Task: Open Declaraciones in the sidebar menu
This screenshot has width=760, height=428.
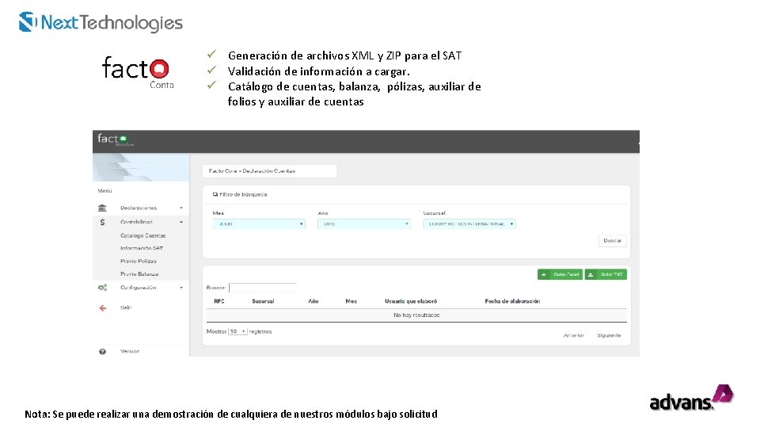Action: [x=139, y=208]
